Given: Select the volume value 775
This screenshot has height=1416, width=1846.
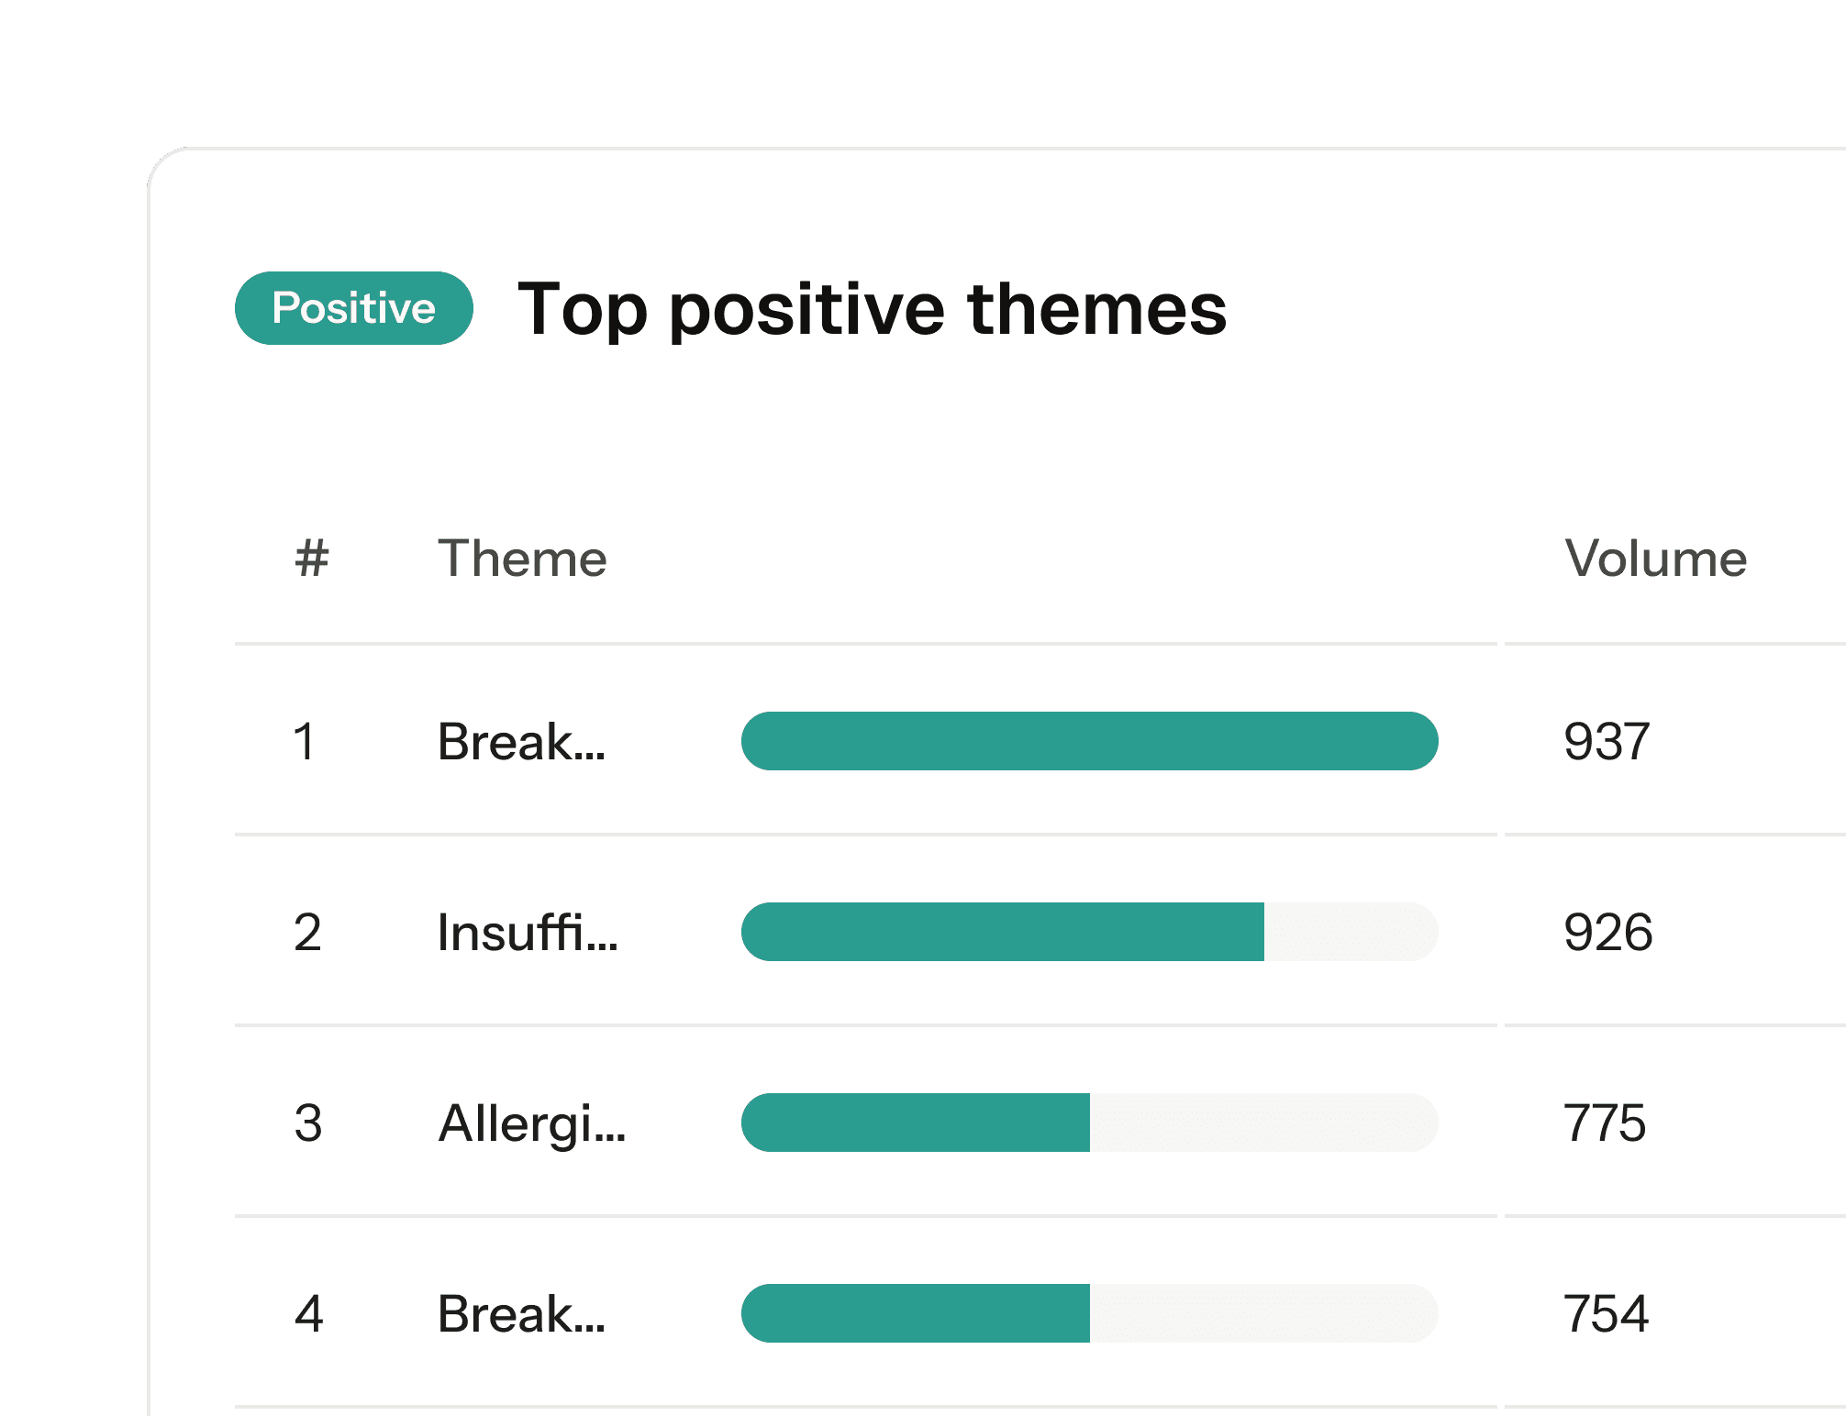Looking at the screenshot, I should 1606,1123.
